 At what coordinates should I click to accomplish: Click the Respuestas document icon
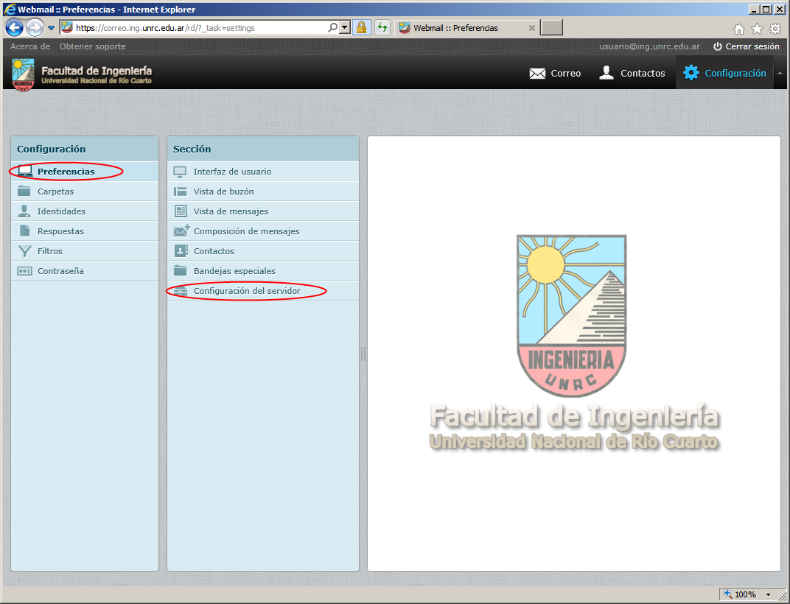(24, 231)
